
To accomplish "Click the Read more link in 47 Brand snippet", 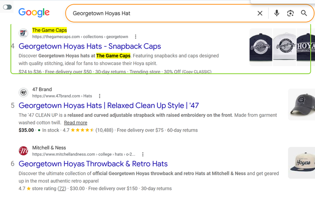I will tap(76, 123).
